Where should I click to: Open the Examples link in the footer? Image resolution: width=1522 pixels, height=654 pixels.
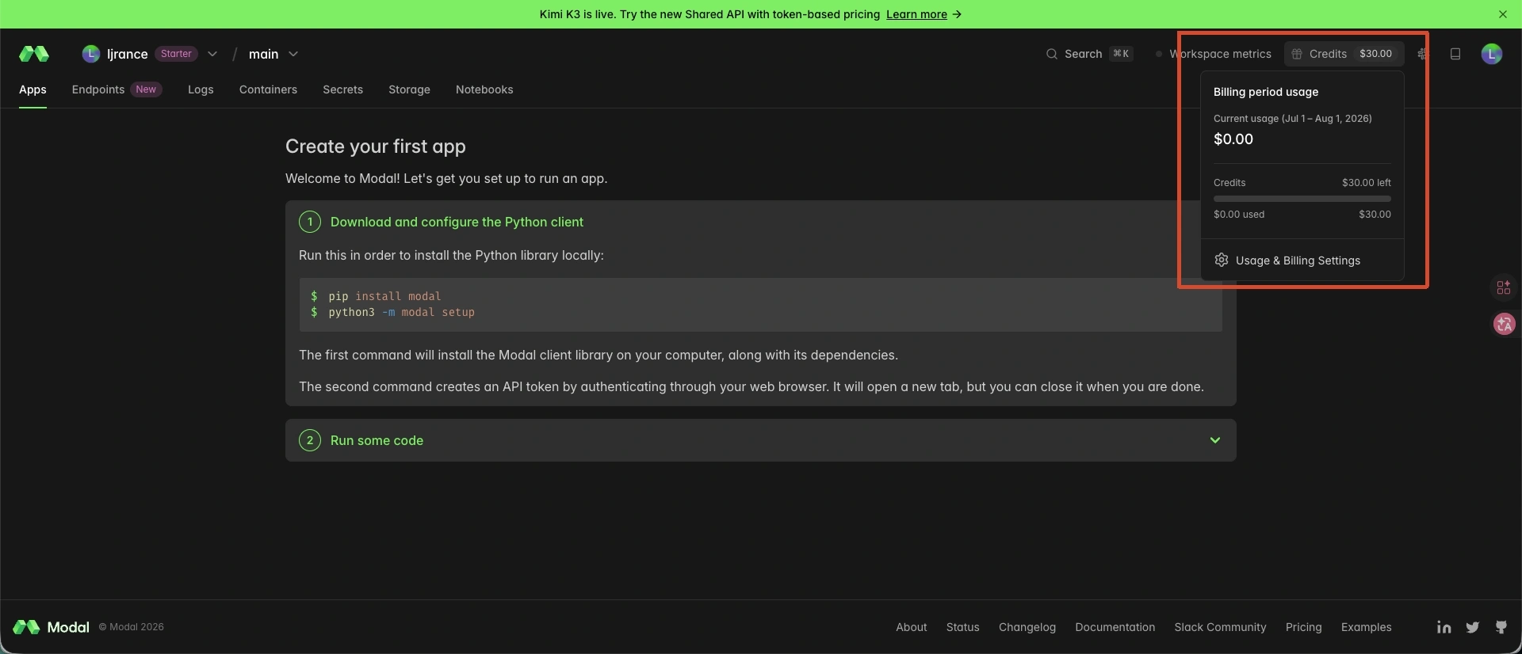[1366, 627]
